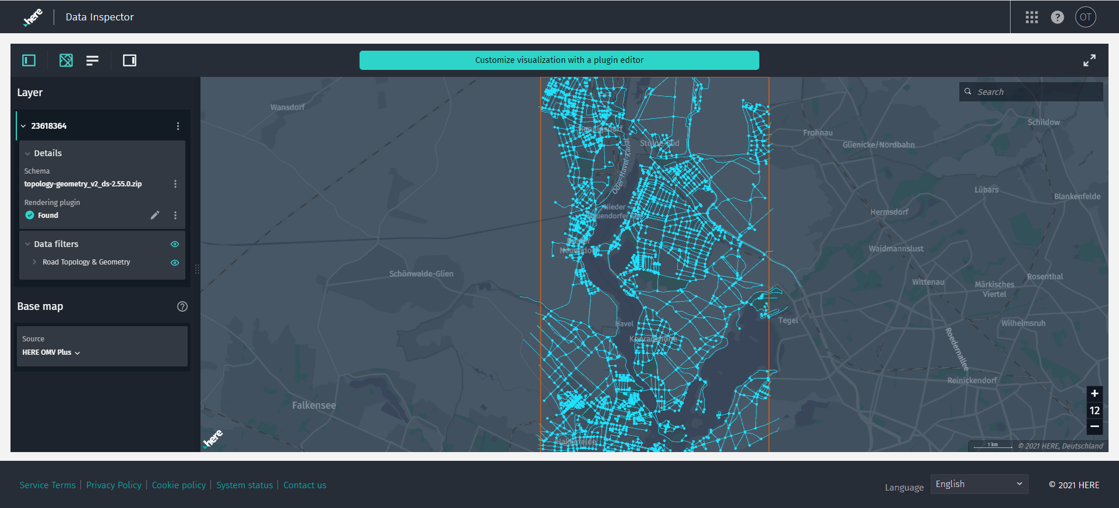Edit rendering plugin with pencil icon
Screen dimensions: 1119x508
coord(154,215)
